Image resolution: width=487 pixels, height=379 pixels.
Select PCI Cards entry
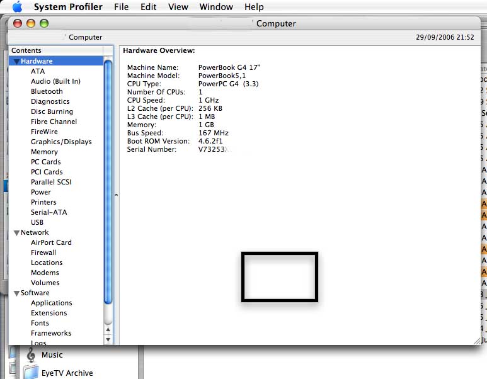pos(47,172)
